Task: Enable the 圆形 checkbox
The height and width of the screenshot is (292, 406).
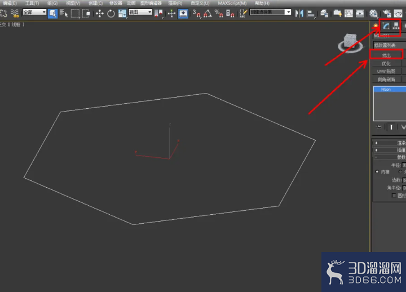Action: coord(394,196)
